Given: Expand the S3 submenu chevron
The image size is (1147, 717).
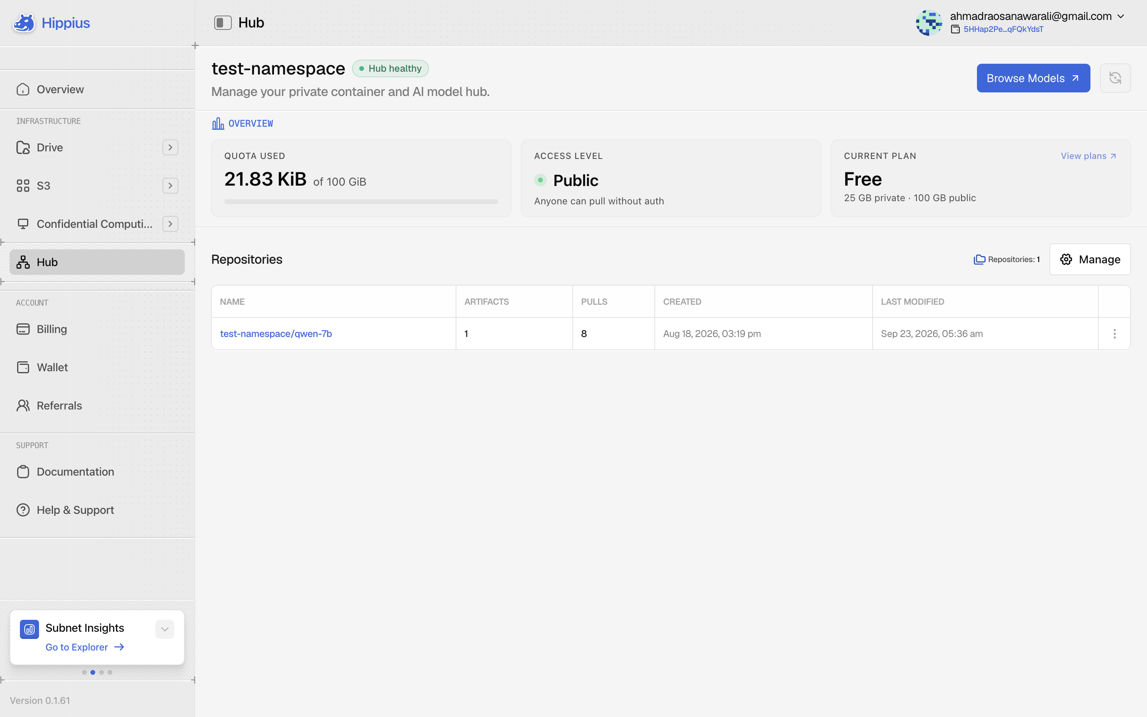Looking at the screenshot, I should pyautogui.click(x=170, y=185).
